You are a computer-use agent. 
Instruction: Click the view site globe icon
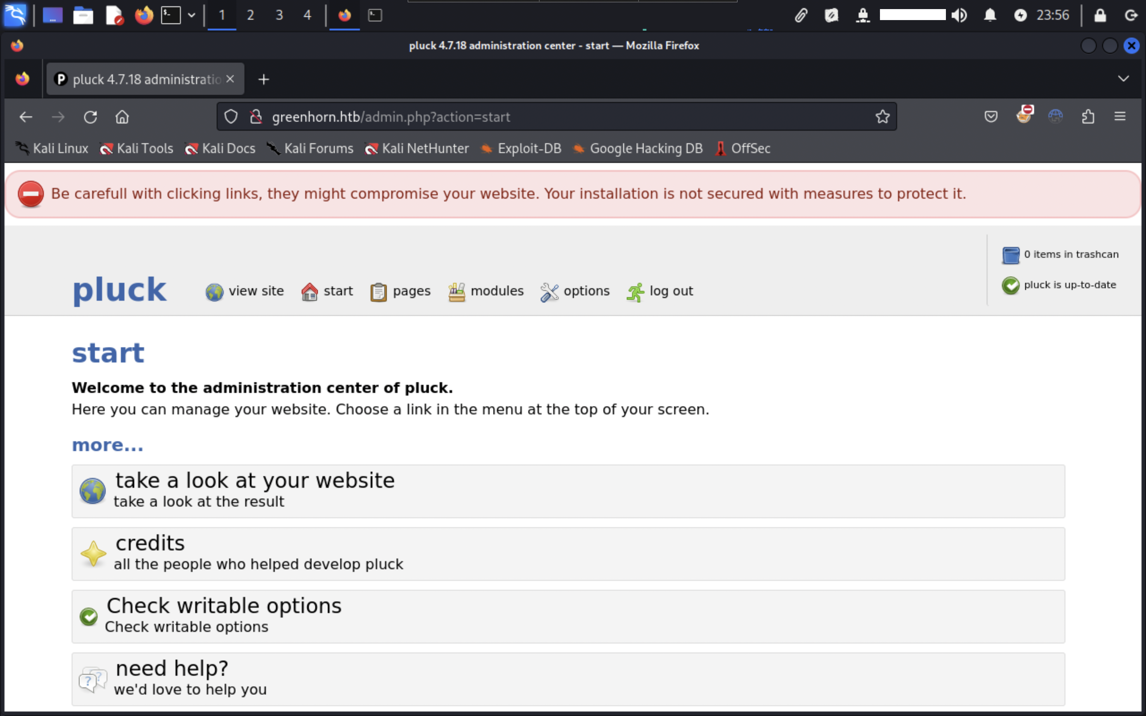[x=214, y=292]
